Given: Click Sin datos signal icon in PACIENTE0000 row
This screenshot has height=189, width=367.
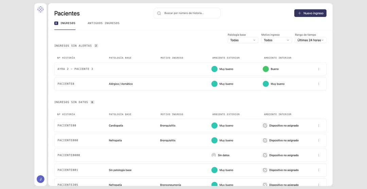Looking at the screenshot, I should coord(213,155).
